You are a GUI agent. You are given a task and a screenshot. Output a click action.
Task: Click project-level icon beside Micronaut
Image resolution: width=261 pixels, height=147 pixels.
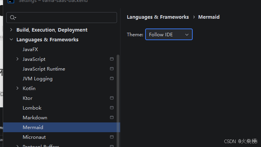click(112, 137)
